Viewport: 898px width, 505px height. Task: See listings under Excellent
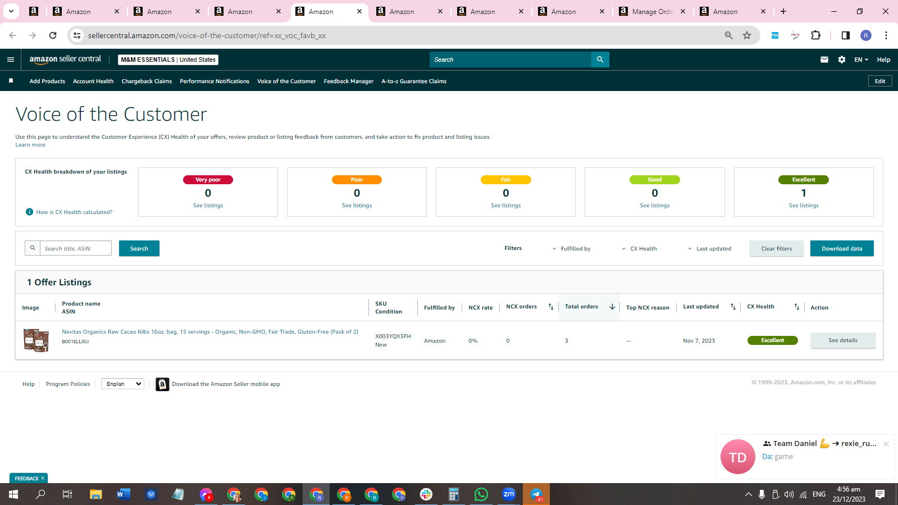(804, 206)
